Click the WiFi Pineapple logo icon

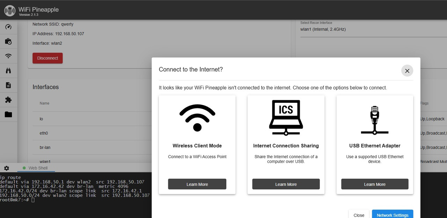10,11
